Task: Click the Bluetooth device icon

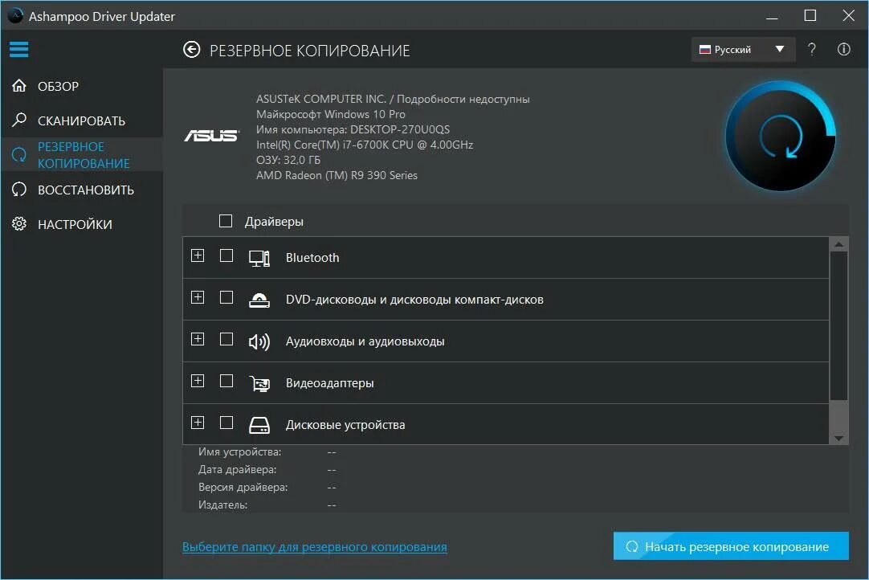Action: click(x=259, y=258)
